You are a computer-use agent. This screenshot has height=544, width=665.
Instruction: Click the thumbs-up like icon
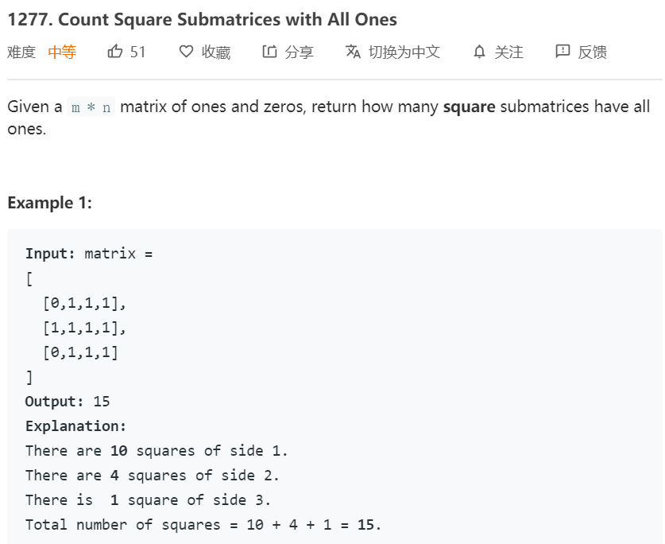tap(115, 52)
